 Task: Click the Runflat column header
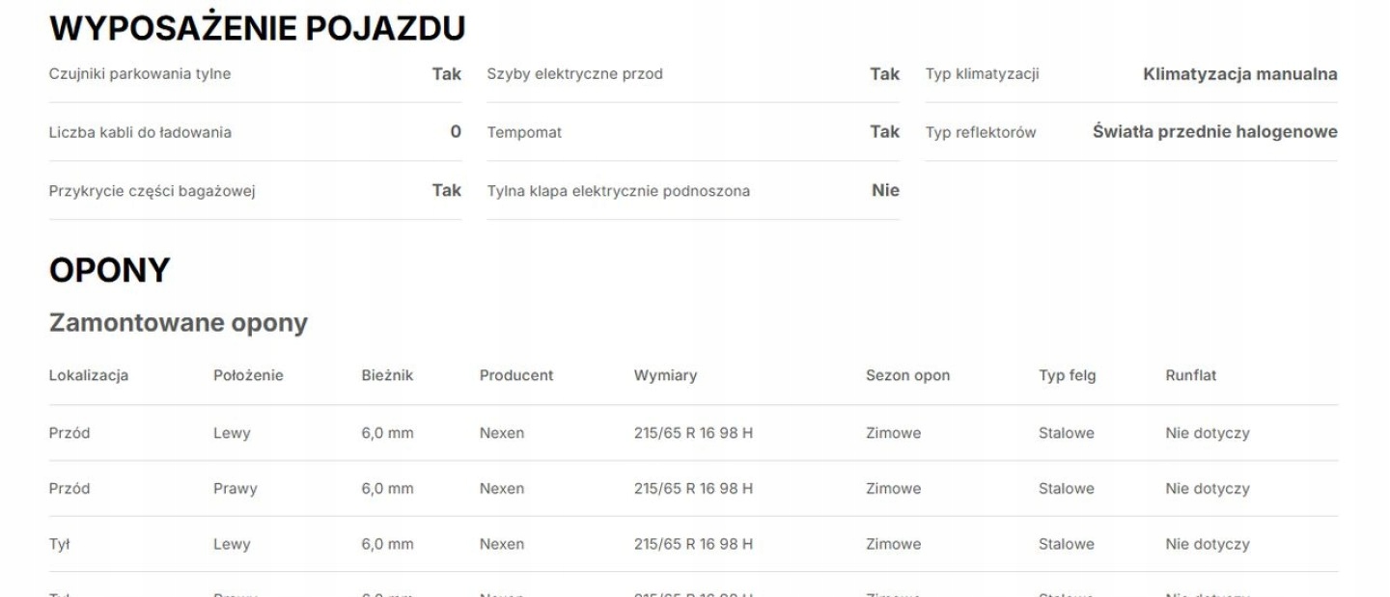pyautogui.click(x=1190, y=375)
